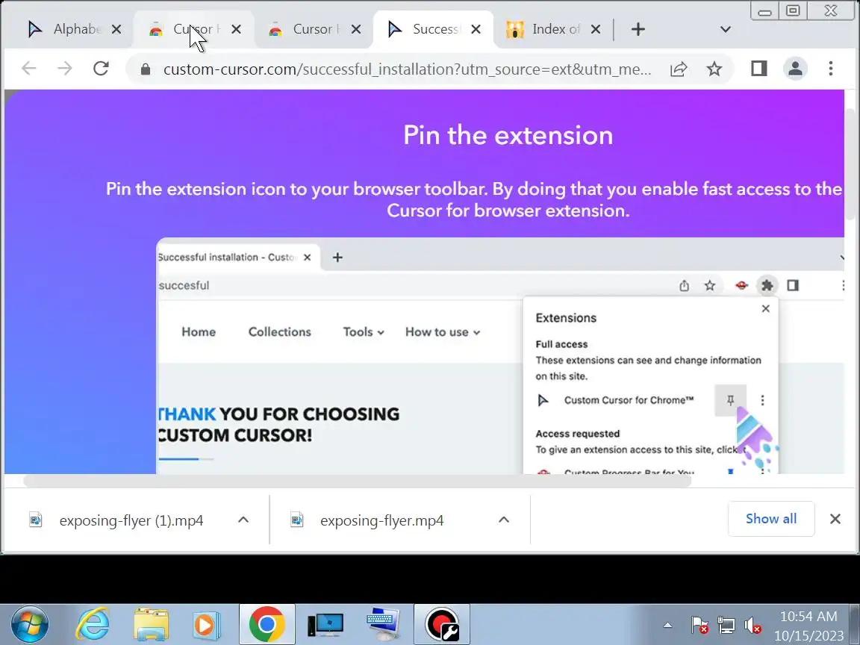Close the Index of tab
This screenshot has height=645, width=860.
click(x=596, y=29)
